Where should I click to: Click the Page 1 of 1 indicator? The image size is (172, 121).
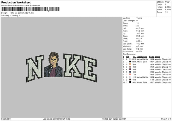tap(166, 119)
